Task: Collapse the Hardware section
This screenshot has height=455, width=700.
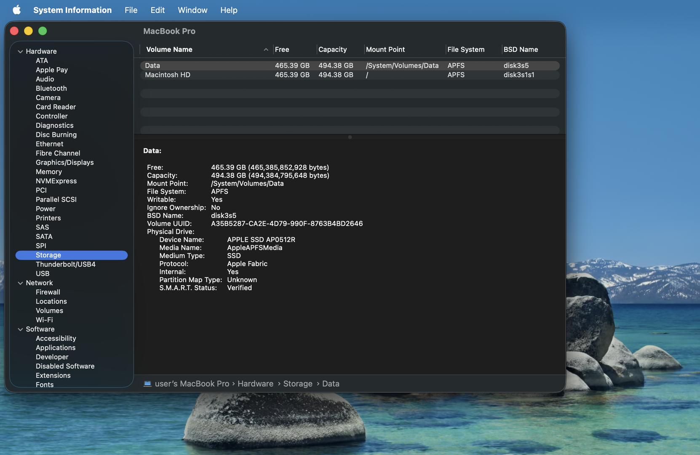Action: click(20, 51)
